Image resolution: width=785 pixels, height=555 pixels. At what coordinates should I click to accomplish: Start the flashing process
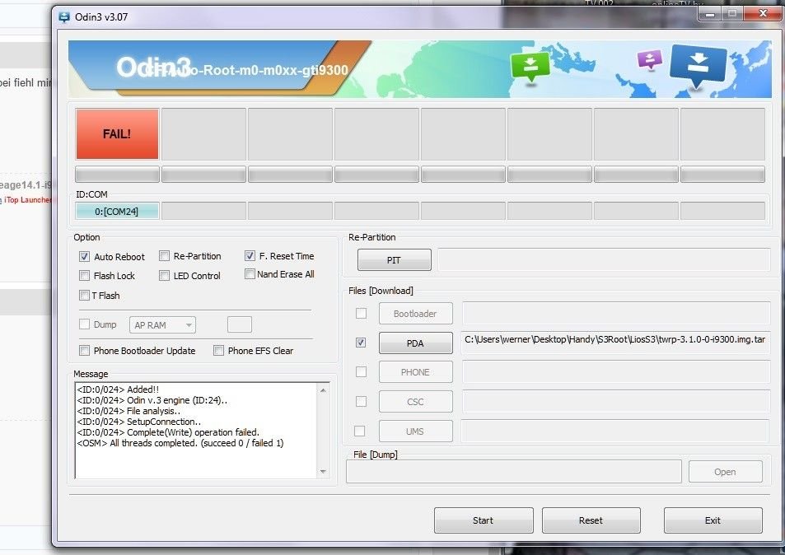[484, 520]
